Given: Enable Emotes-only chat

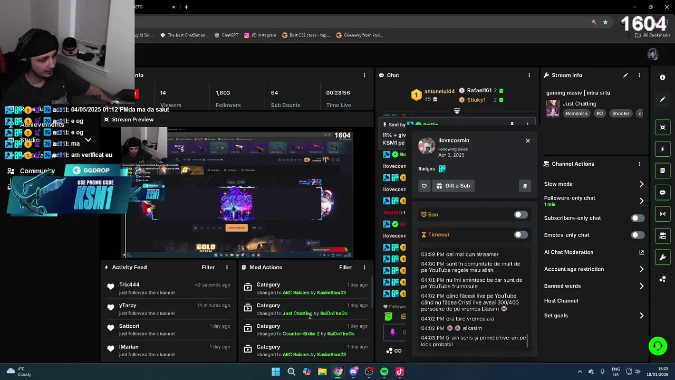Looking at the screenshot, I should pos(638,235).
